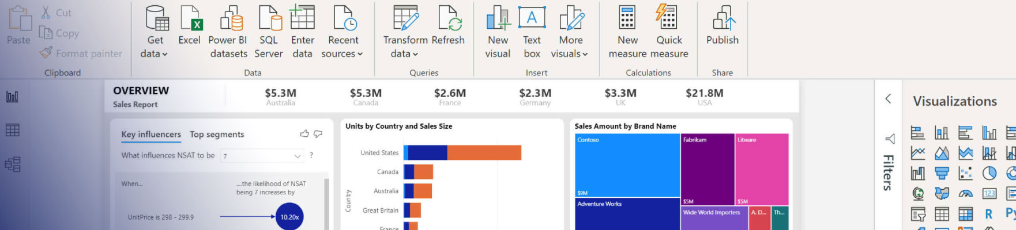Add a Text box
This screenshot has width=1016, height=230.
(x=532, y=32)
